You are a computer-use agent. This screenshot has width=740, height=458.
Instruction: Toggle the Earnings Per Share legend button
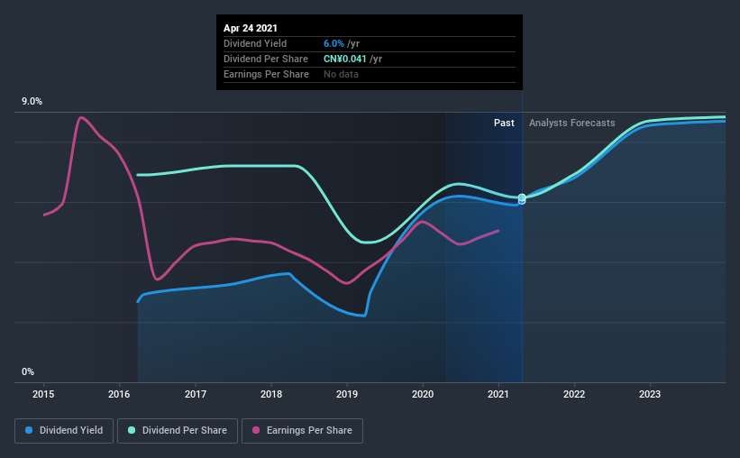[303, 431]
